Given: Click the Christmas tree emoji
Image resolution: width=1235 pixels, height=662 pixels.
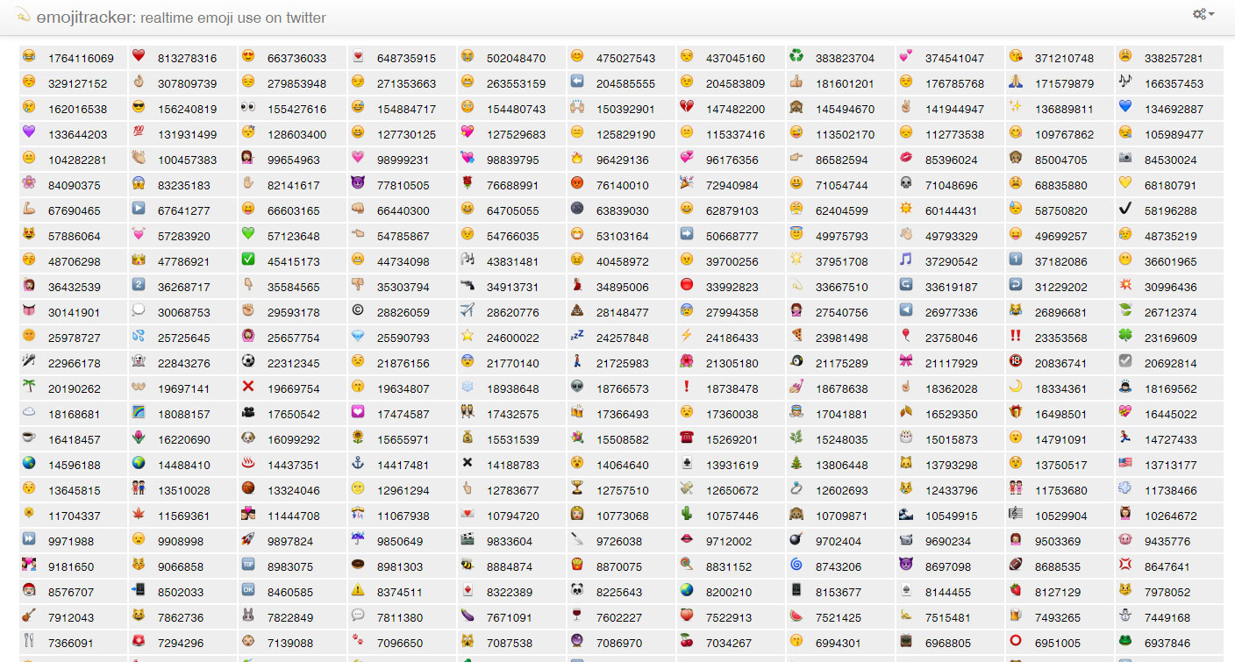Looking at the screenshot, I should (796, 464).
